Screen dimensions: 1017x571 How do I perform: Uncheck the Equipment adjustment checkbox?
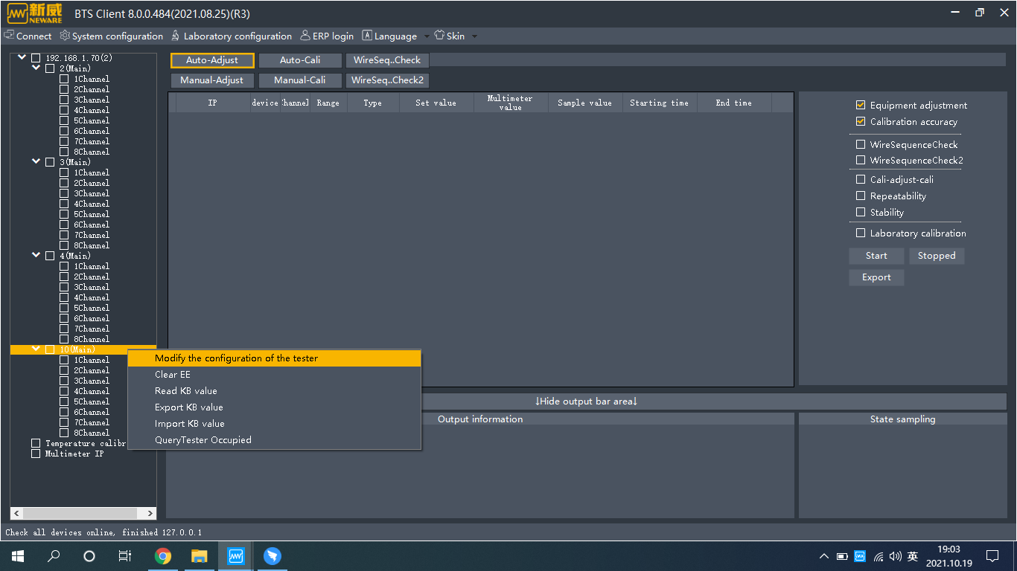click(x=861, y=106)
